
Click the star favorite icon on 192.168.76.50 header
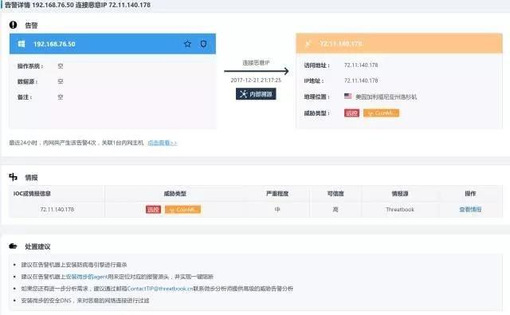point(187,44)
